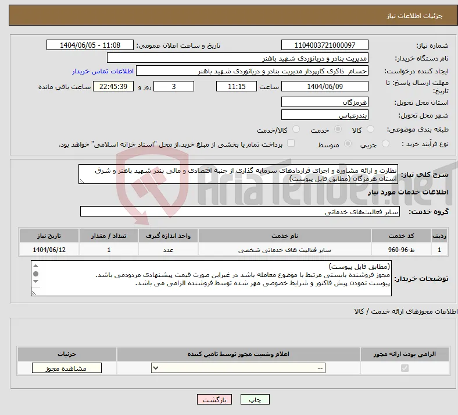This screenshot has width=458, height=415.
Task: Open the license status dropdown
Action: click(x=238, y=368)
